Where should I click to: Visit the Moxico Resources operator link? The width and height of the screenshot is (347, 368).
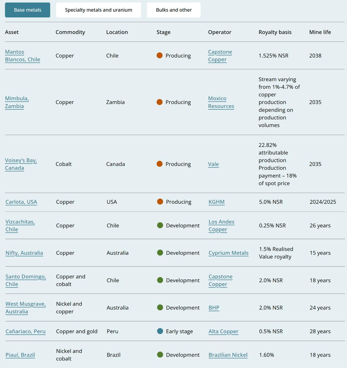click(x=221, y=102)
